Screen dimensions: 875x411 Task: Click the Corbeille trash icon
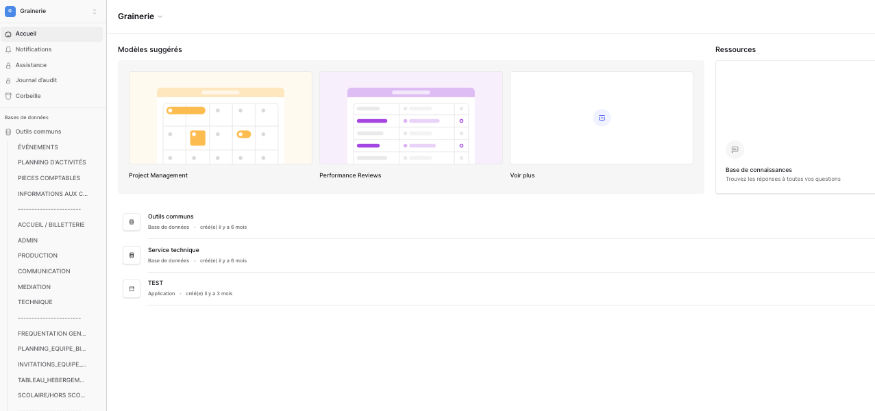(8, 96)
